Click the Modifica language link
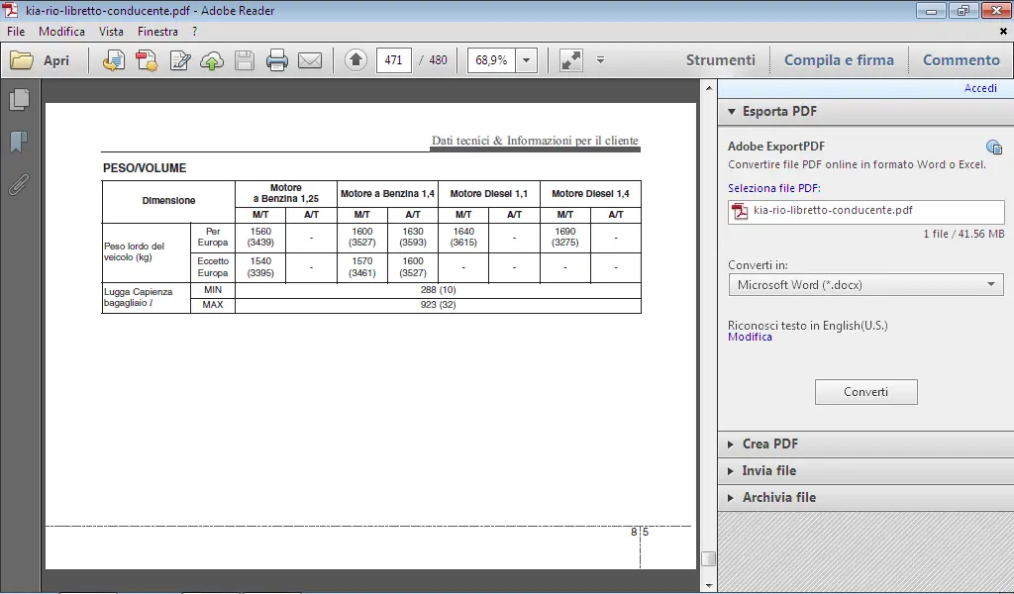This screenshot has height=594, width=1014. point(750,337)
